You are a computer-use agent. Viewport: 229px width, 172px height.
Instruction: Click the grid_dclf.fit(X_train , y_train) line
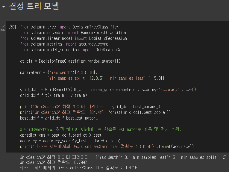point(54,95)
